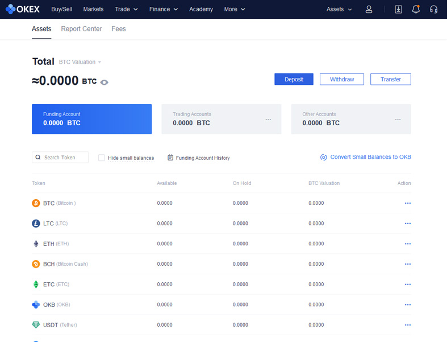
Task: Click the USDT (Tether) token name
Action: [x=60, y=325]
